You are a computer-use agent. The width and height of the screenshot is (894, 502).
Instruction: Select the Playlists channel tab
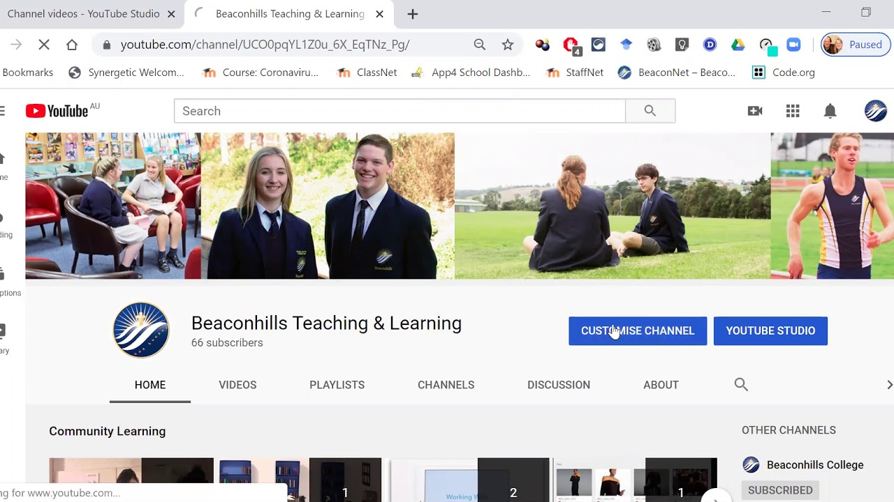click(337, 385)
